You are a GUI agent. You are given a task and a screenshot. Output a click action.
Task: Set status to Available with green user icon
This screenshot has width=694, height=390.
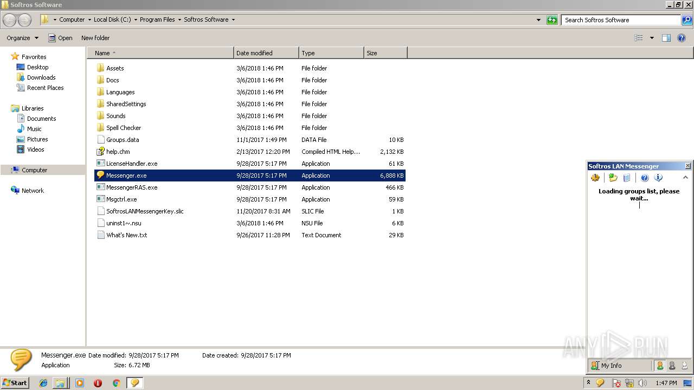click(660, 366)
